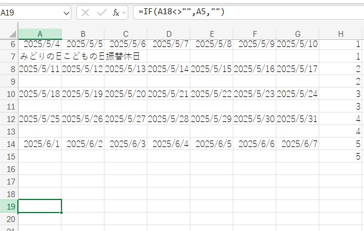Click cell containing 2025/5/8
Image resolution: width=364 pixels, height=231 pixels.
(212, 44)
